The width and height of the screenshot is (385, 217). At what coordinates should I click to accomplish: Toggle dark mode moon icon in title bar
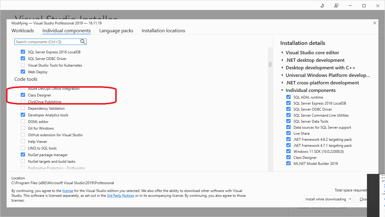(x=322, y=6)
